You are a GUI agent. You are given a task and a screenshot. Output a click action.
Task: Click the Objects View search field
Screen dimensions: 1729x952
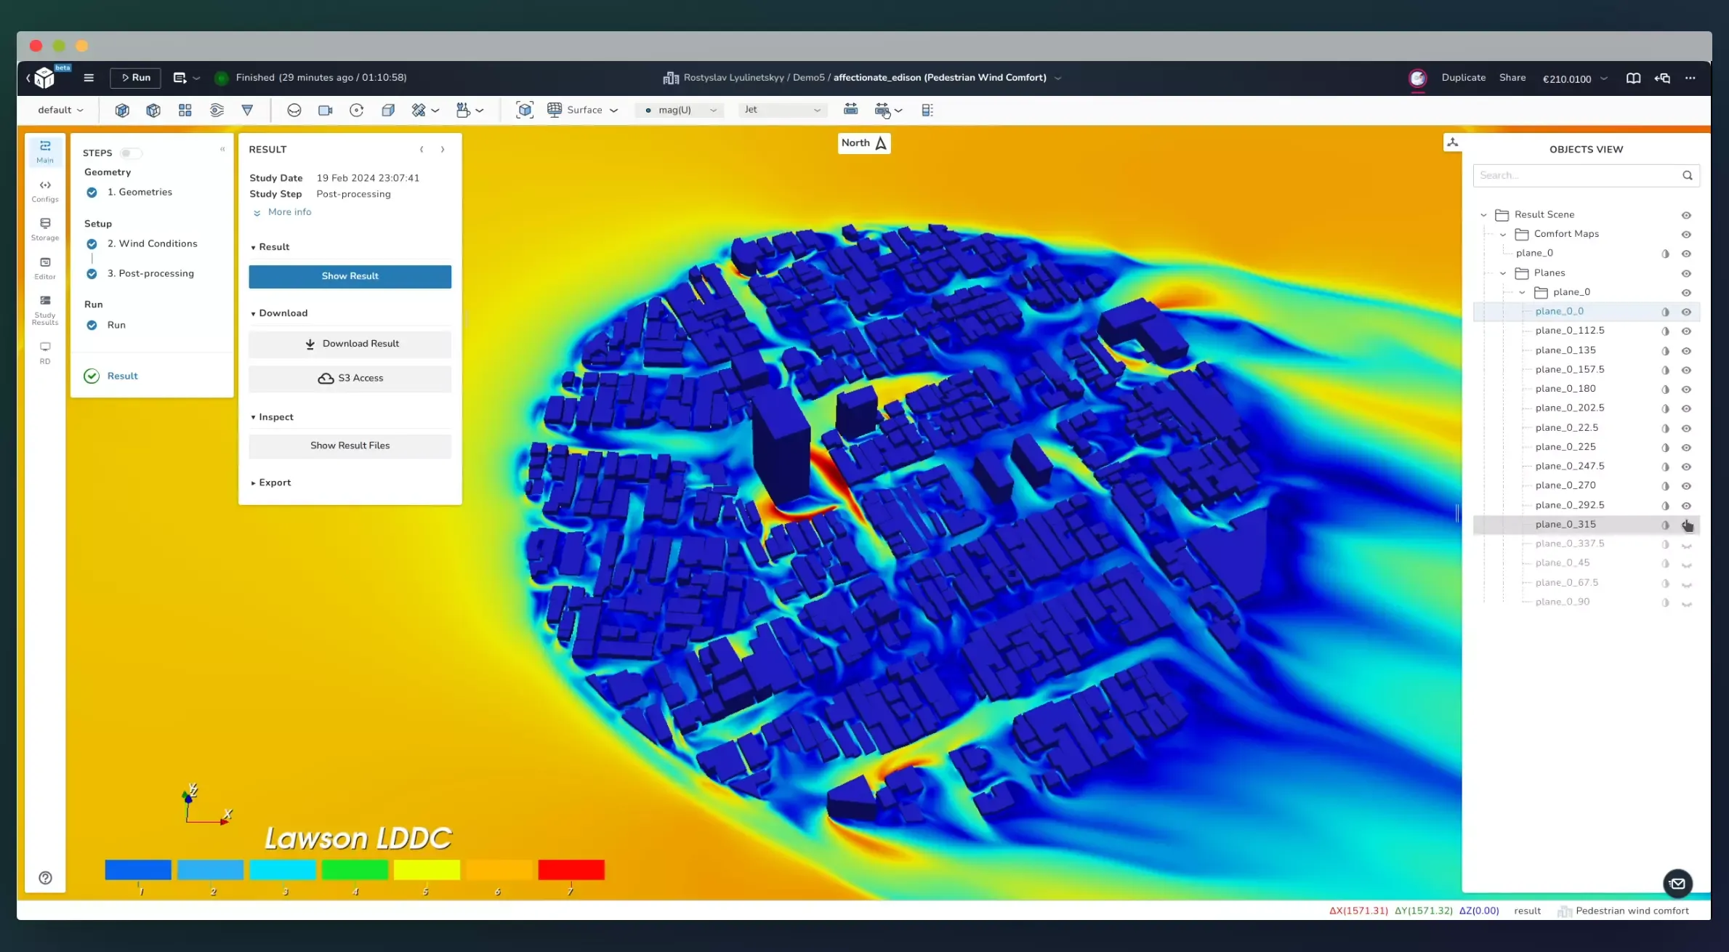[x=1577, y=175]
